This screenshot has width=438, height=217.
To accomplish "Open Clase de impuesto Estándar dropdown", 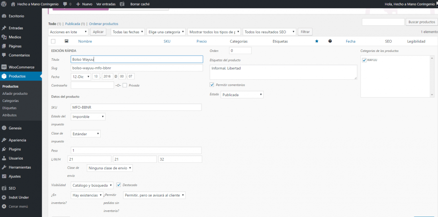I will 86,134.
